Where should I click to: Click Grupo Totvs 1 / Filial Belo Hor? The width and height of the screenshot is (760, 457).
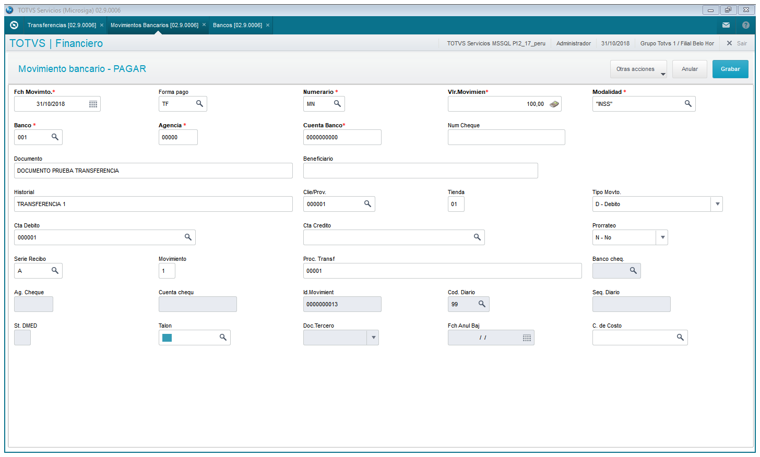pos(677,43)
